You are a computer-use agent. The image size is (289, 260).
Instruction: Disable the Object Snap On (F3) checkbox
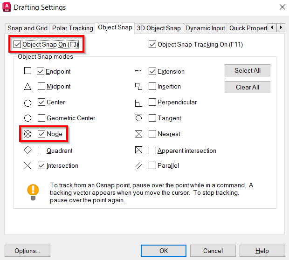point(17,45)
